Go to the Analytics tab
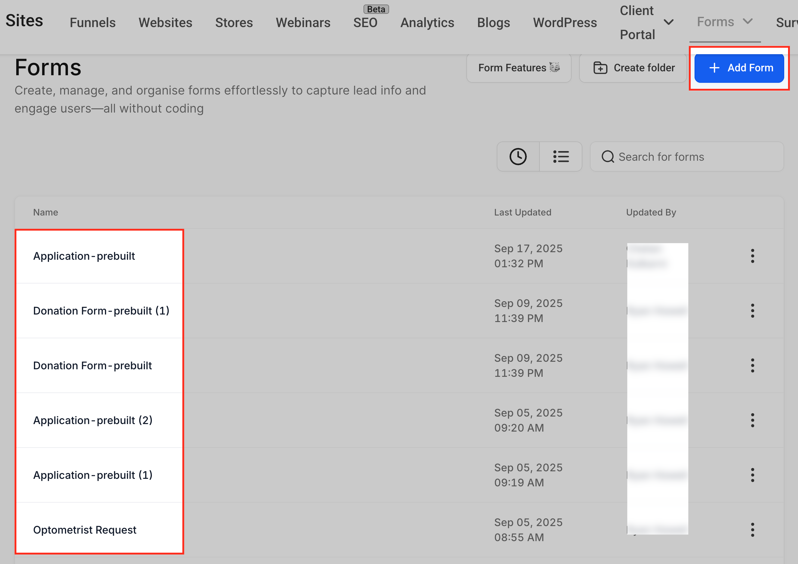This screenshot has width=798, height=564. coord(427,23)
